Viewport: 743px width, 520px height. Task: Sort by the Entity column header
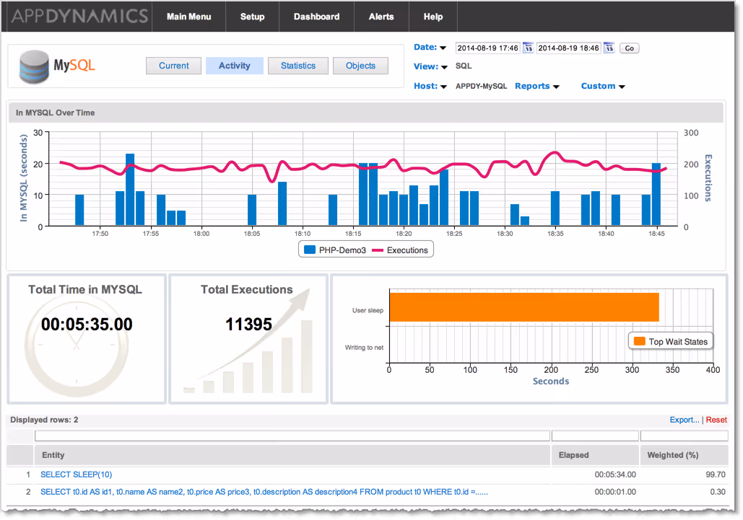click(292, 455)
